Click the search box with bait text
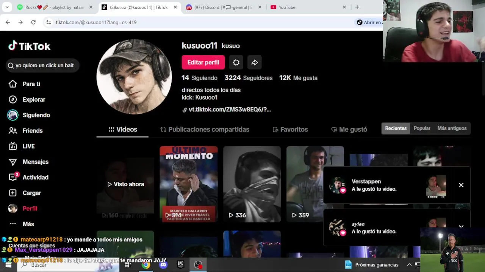The image size is (485, 272). click(x=42, y=65)
